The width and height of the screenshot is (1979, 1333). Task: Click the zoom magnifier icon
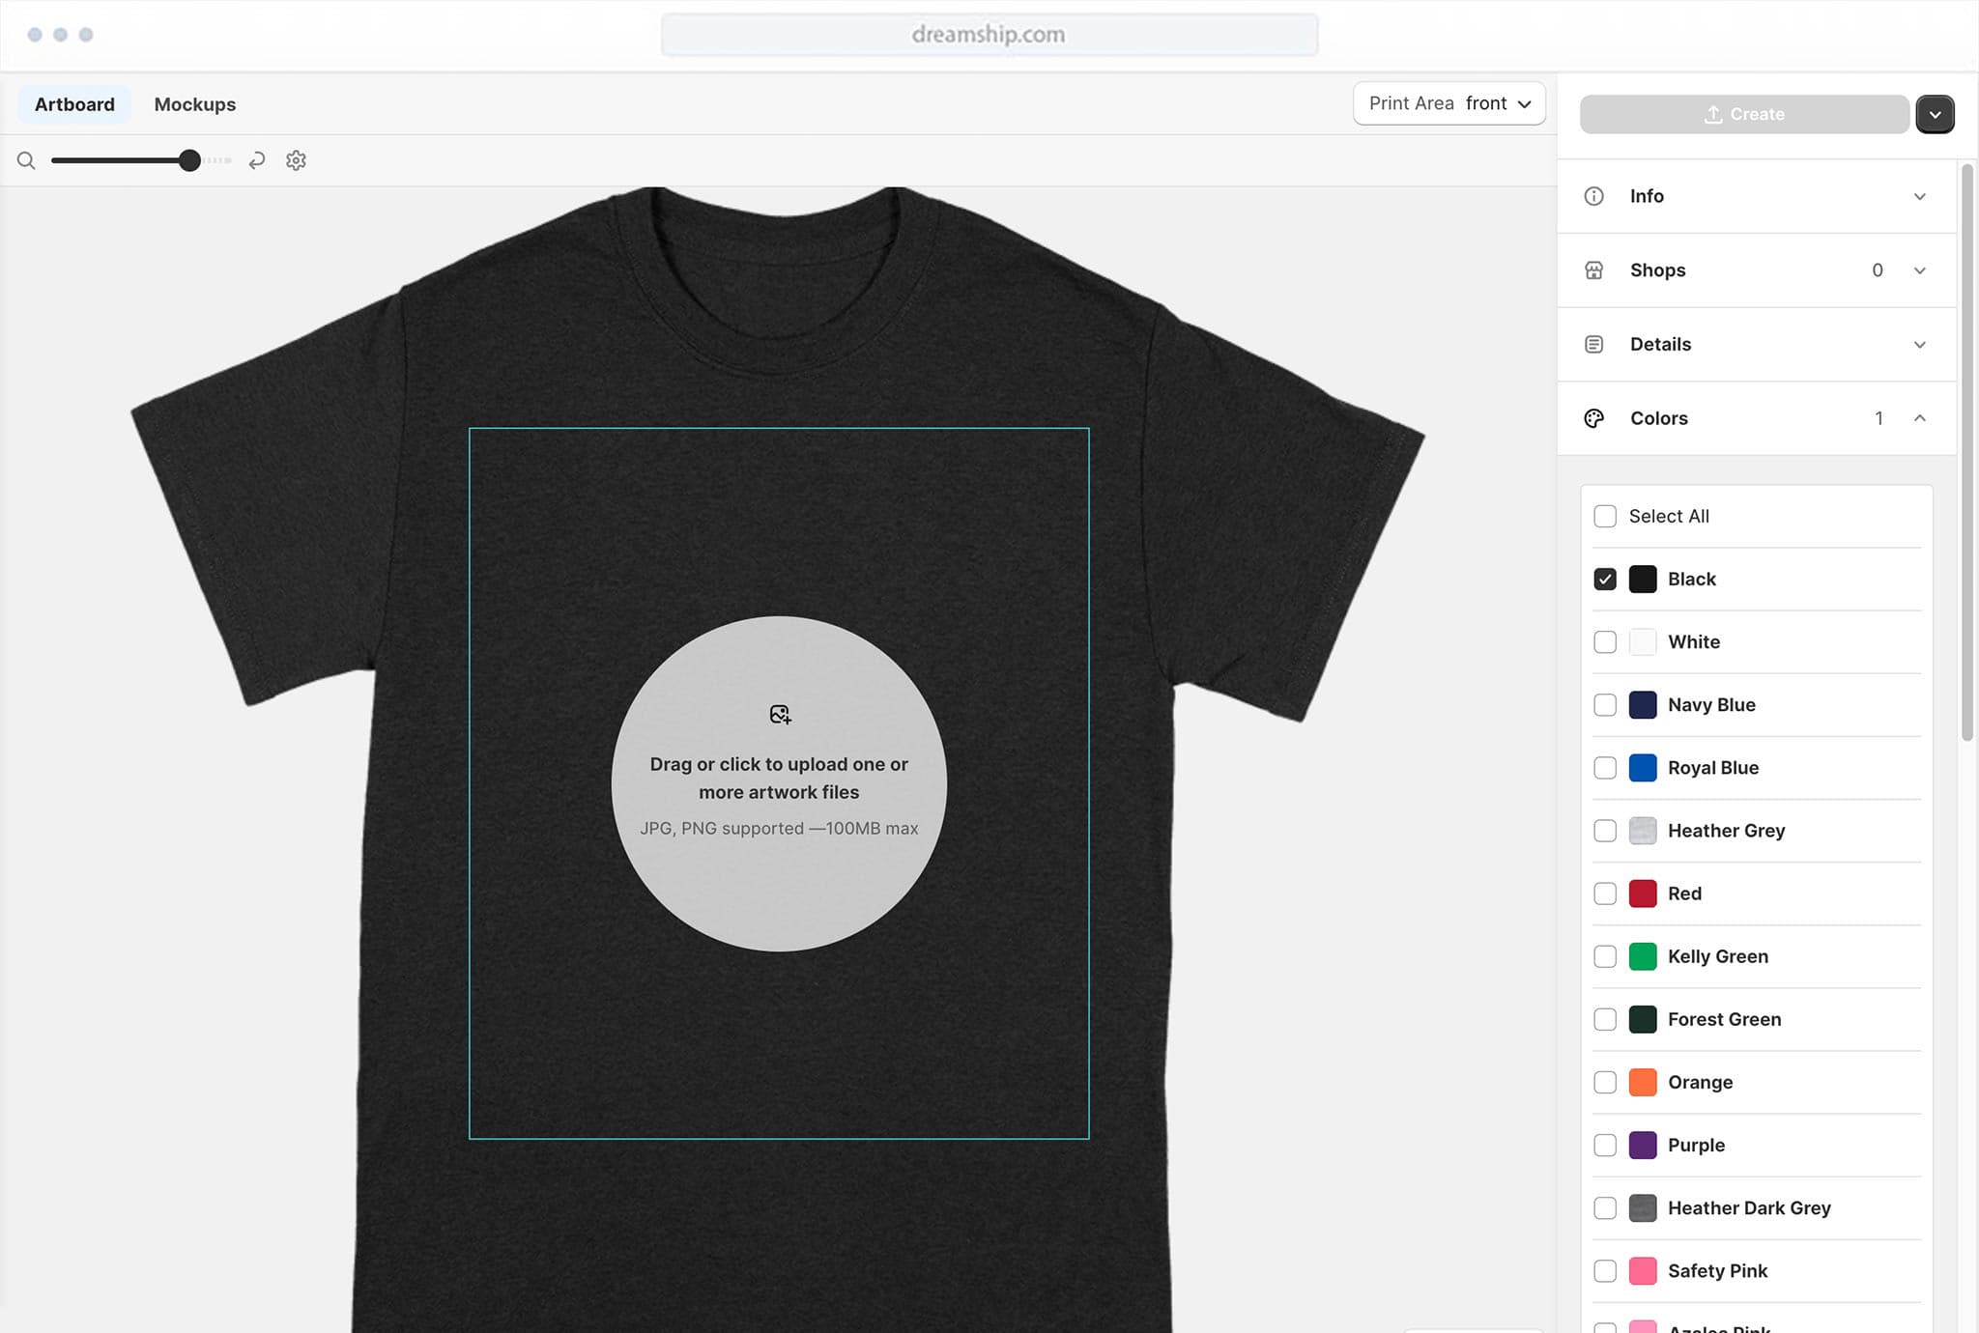pyautogui.click(x=26, y=160)
